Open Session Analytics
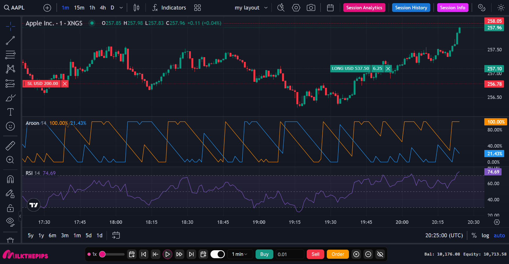509x264 pixels. (x=364, y=8)
